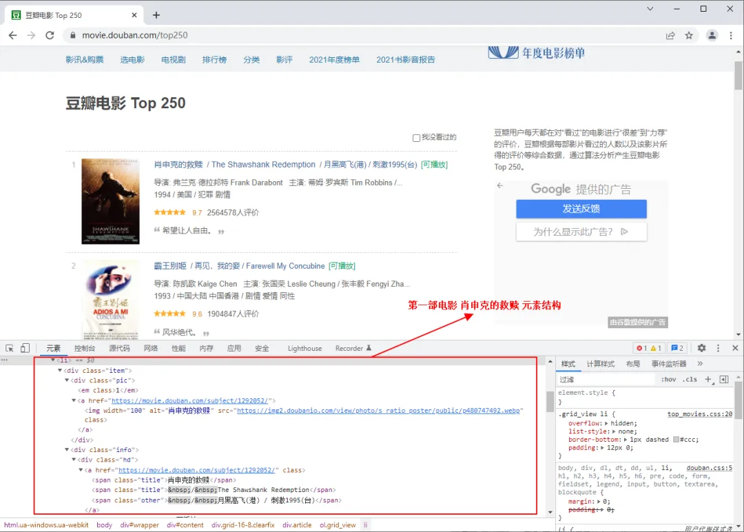The width and height of the screenshot is (744, 532).
Task: Click the page vertical scrollbar thumb
Action: click(x=738, y=75)
